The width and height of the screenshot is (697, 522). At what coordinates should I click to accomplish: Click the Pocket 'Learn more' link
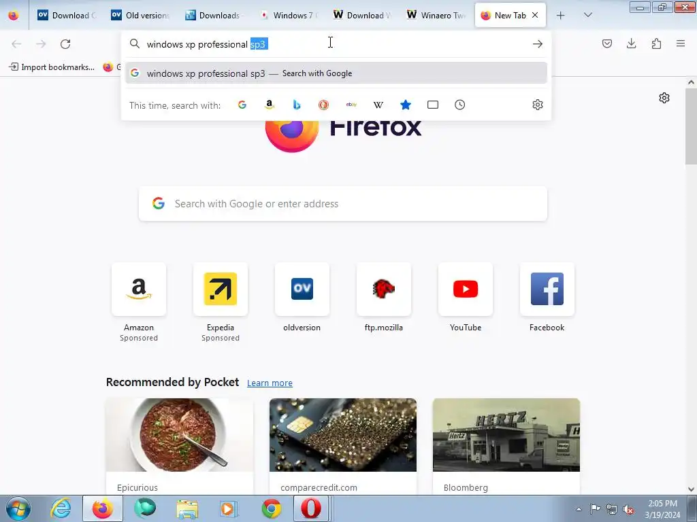coord(270,383)
